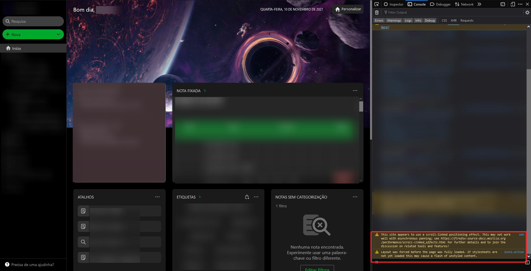Open DevTools settings via gear icon

pos(527,12)
